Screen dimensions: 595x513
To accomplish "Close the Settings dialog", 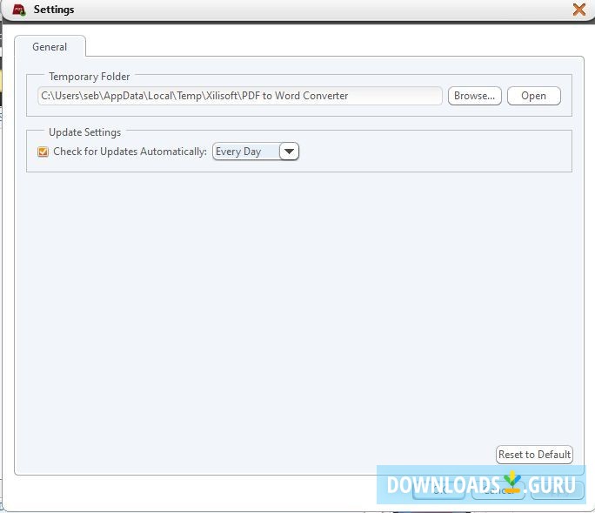I will (x=579, y=10).
